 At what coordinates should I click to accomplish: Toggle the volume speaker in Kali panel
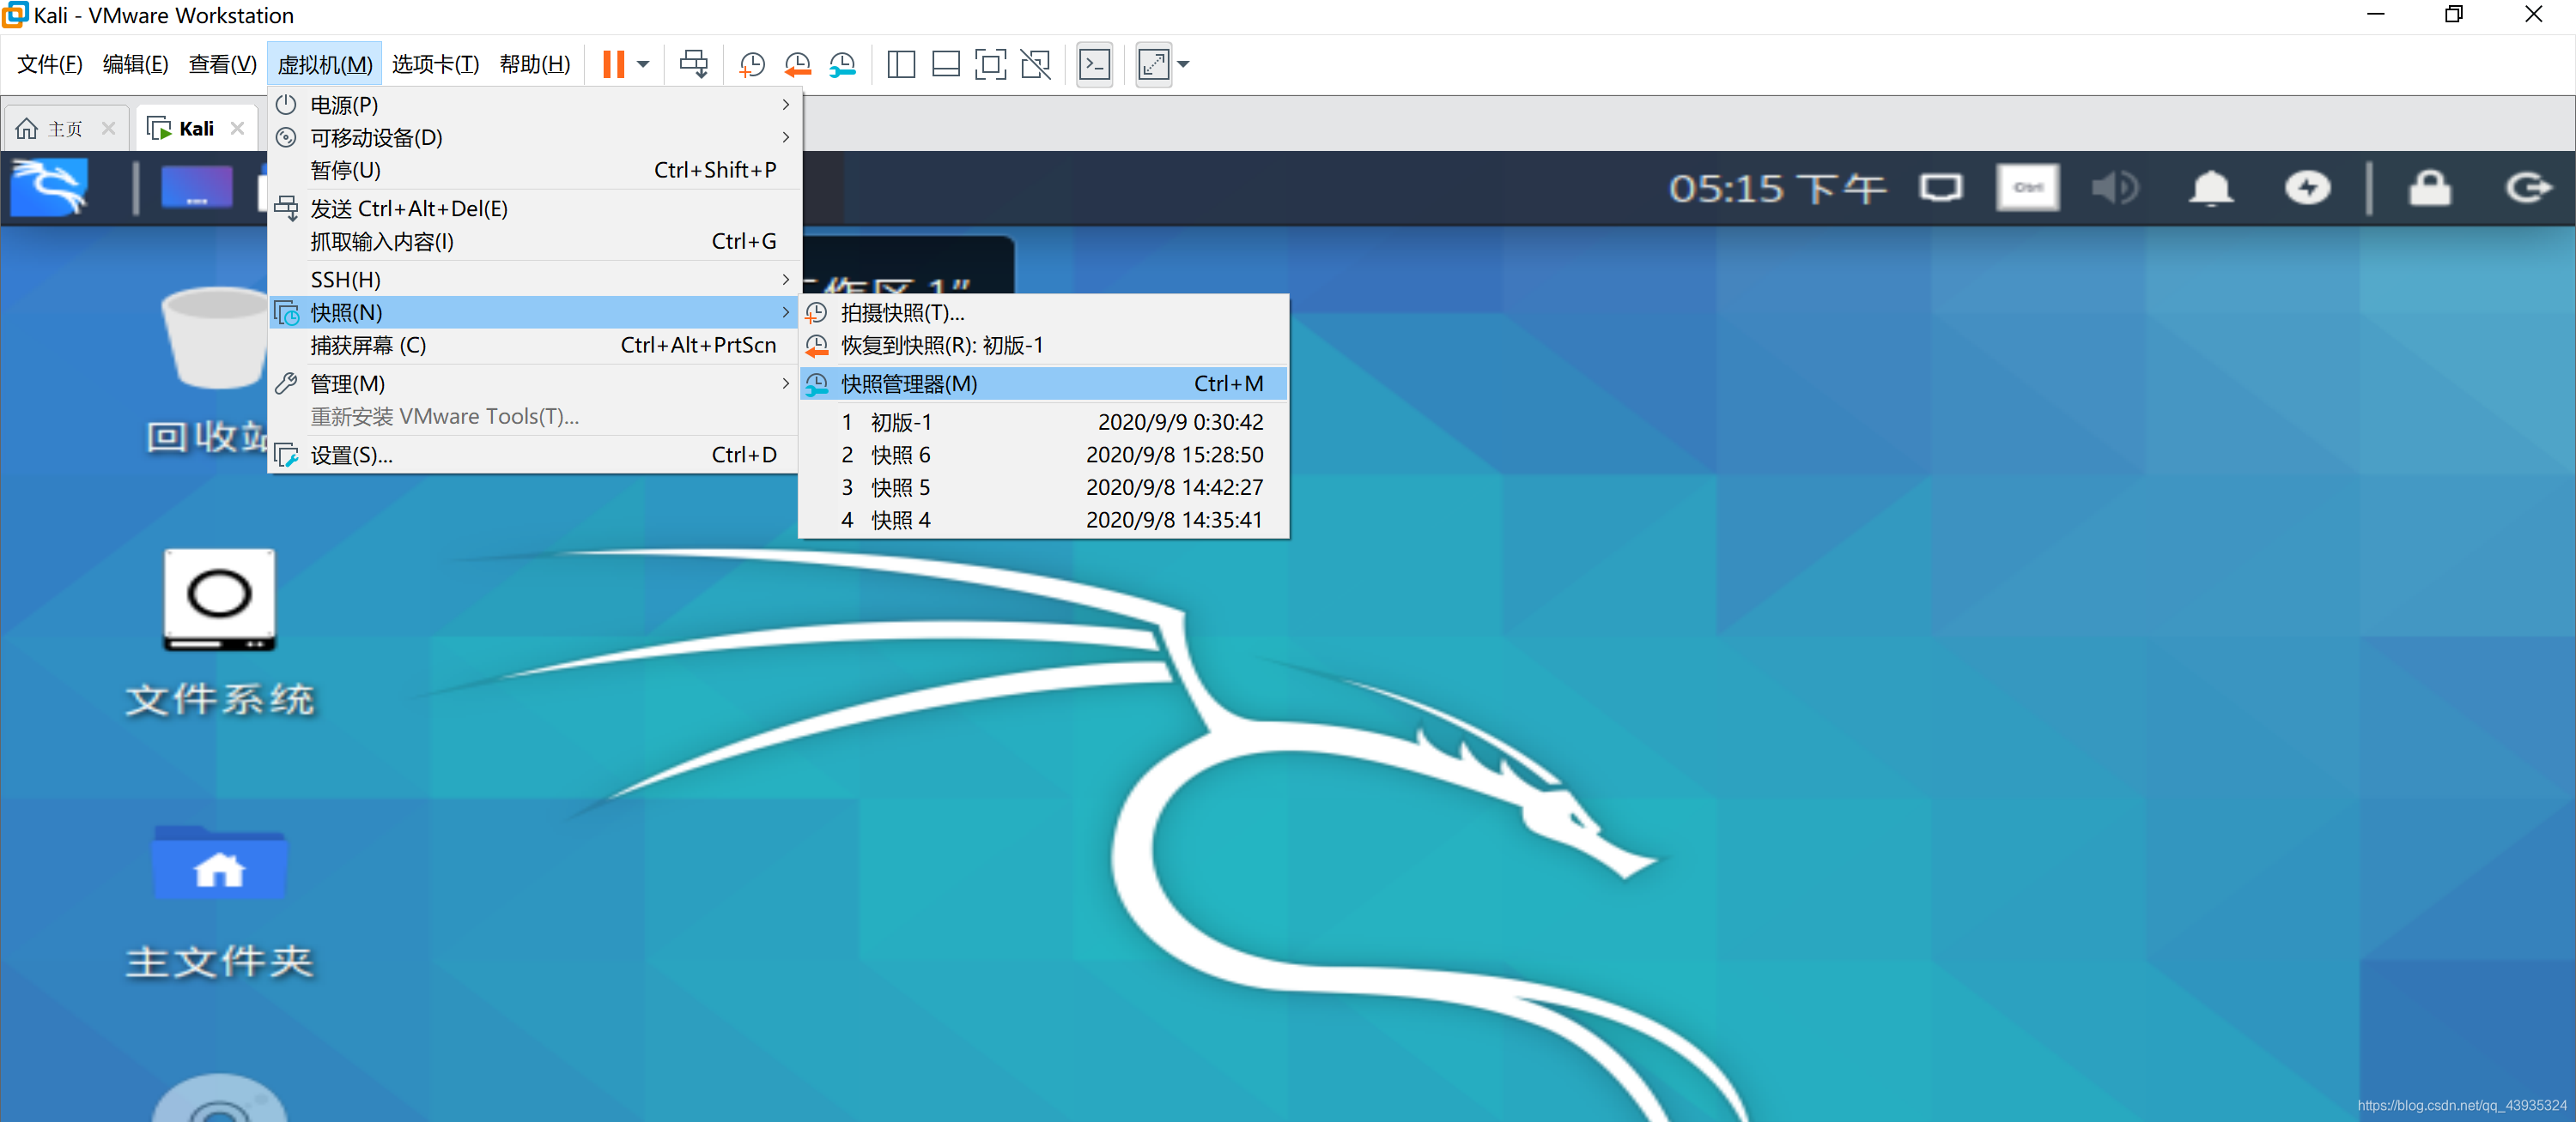[2114, 188]
